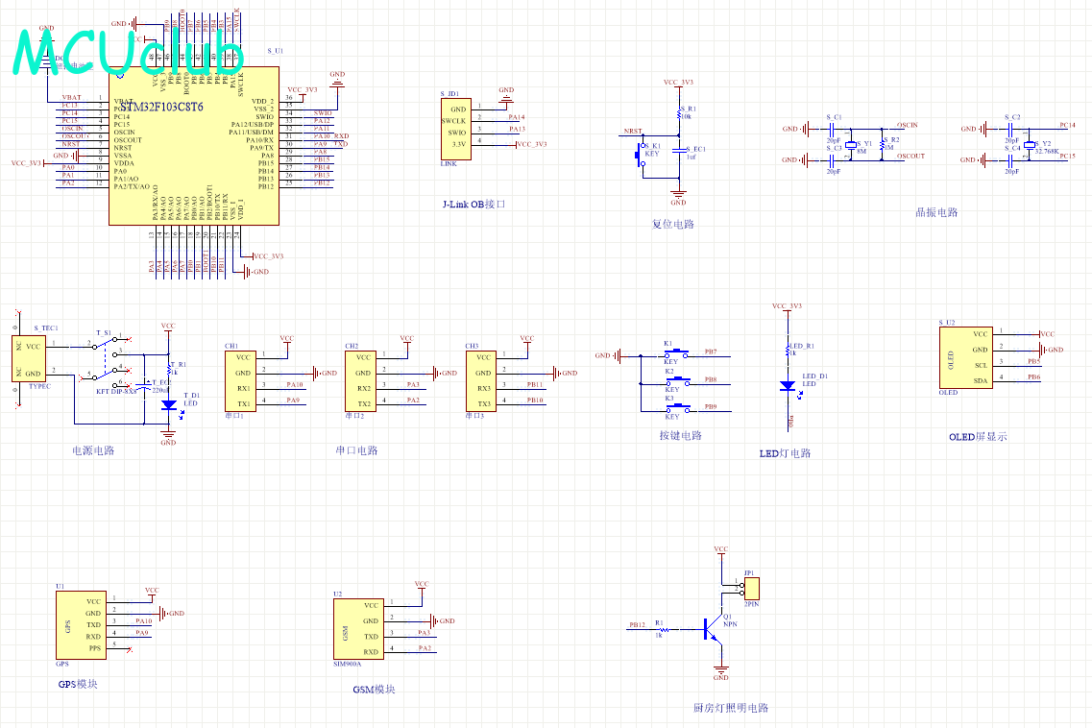The height and width of the screenshot is (728, 1092).
Task: Click the S_JD1 LINK connector component
Action: pos(456,129)
